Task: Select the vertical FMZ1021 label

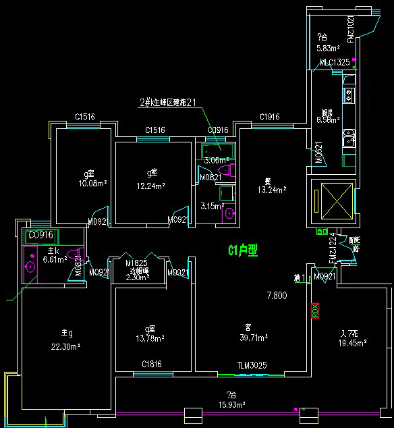Action: 351,29
